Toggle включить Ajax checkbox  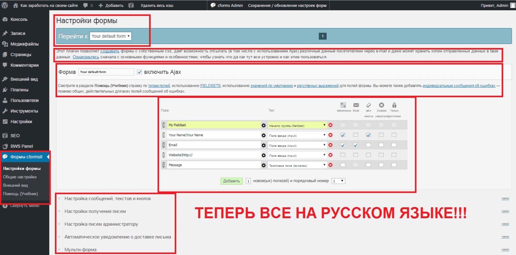tap(139, 72)
